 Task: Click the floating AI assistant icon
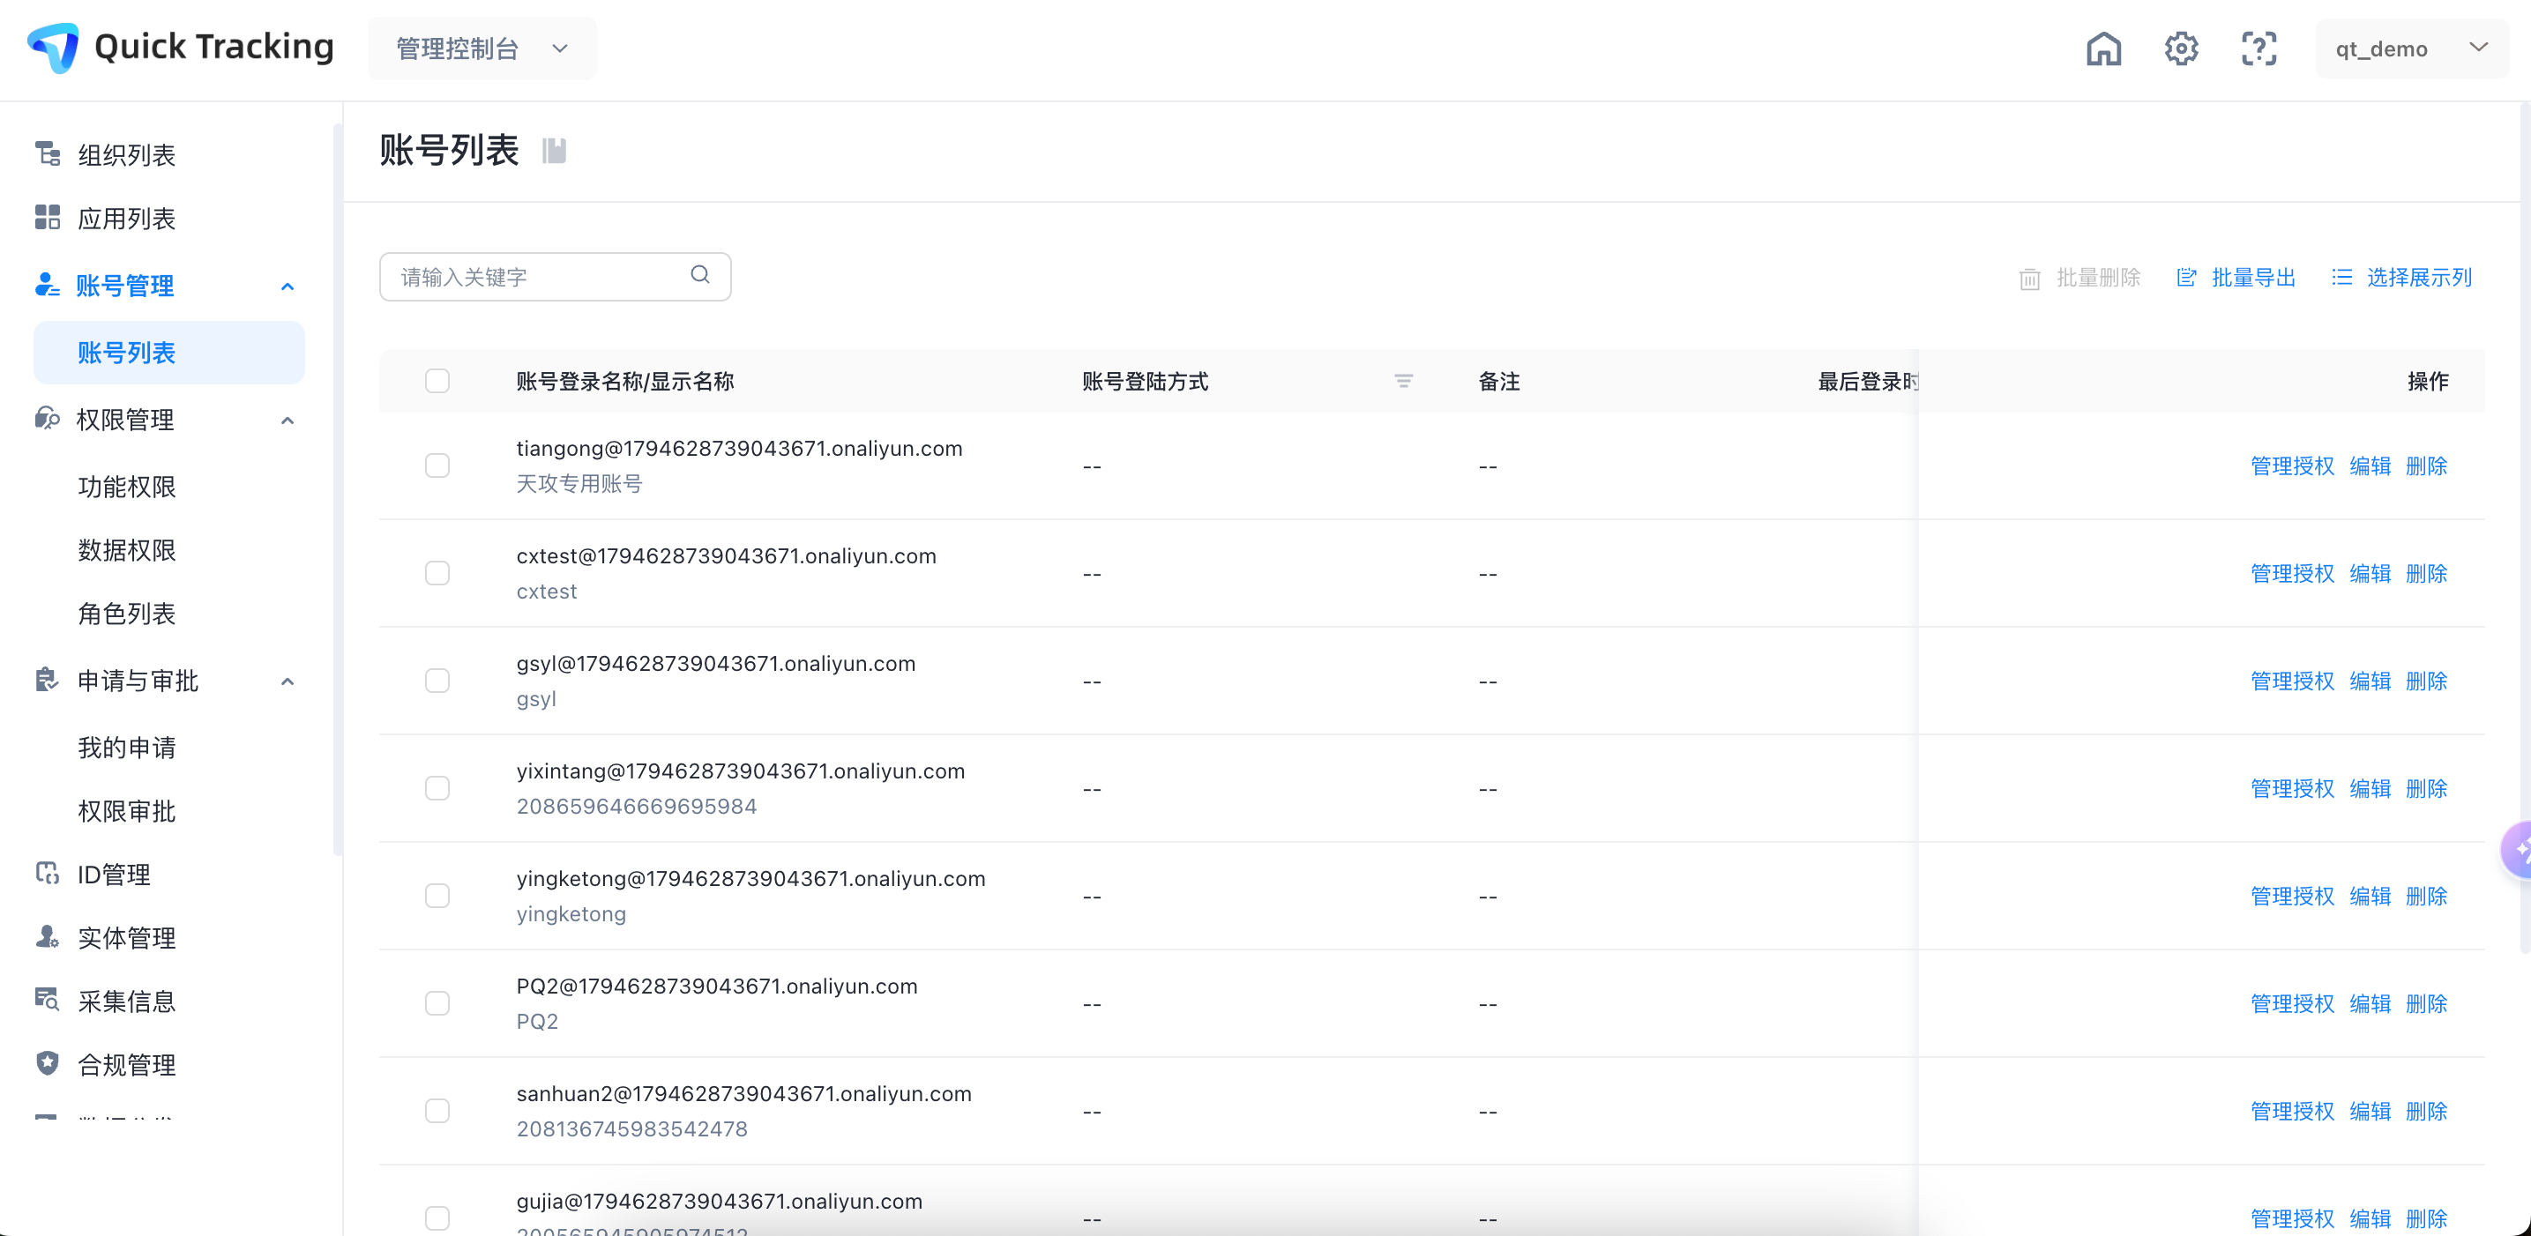click(x=2517, y=849)
